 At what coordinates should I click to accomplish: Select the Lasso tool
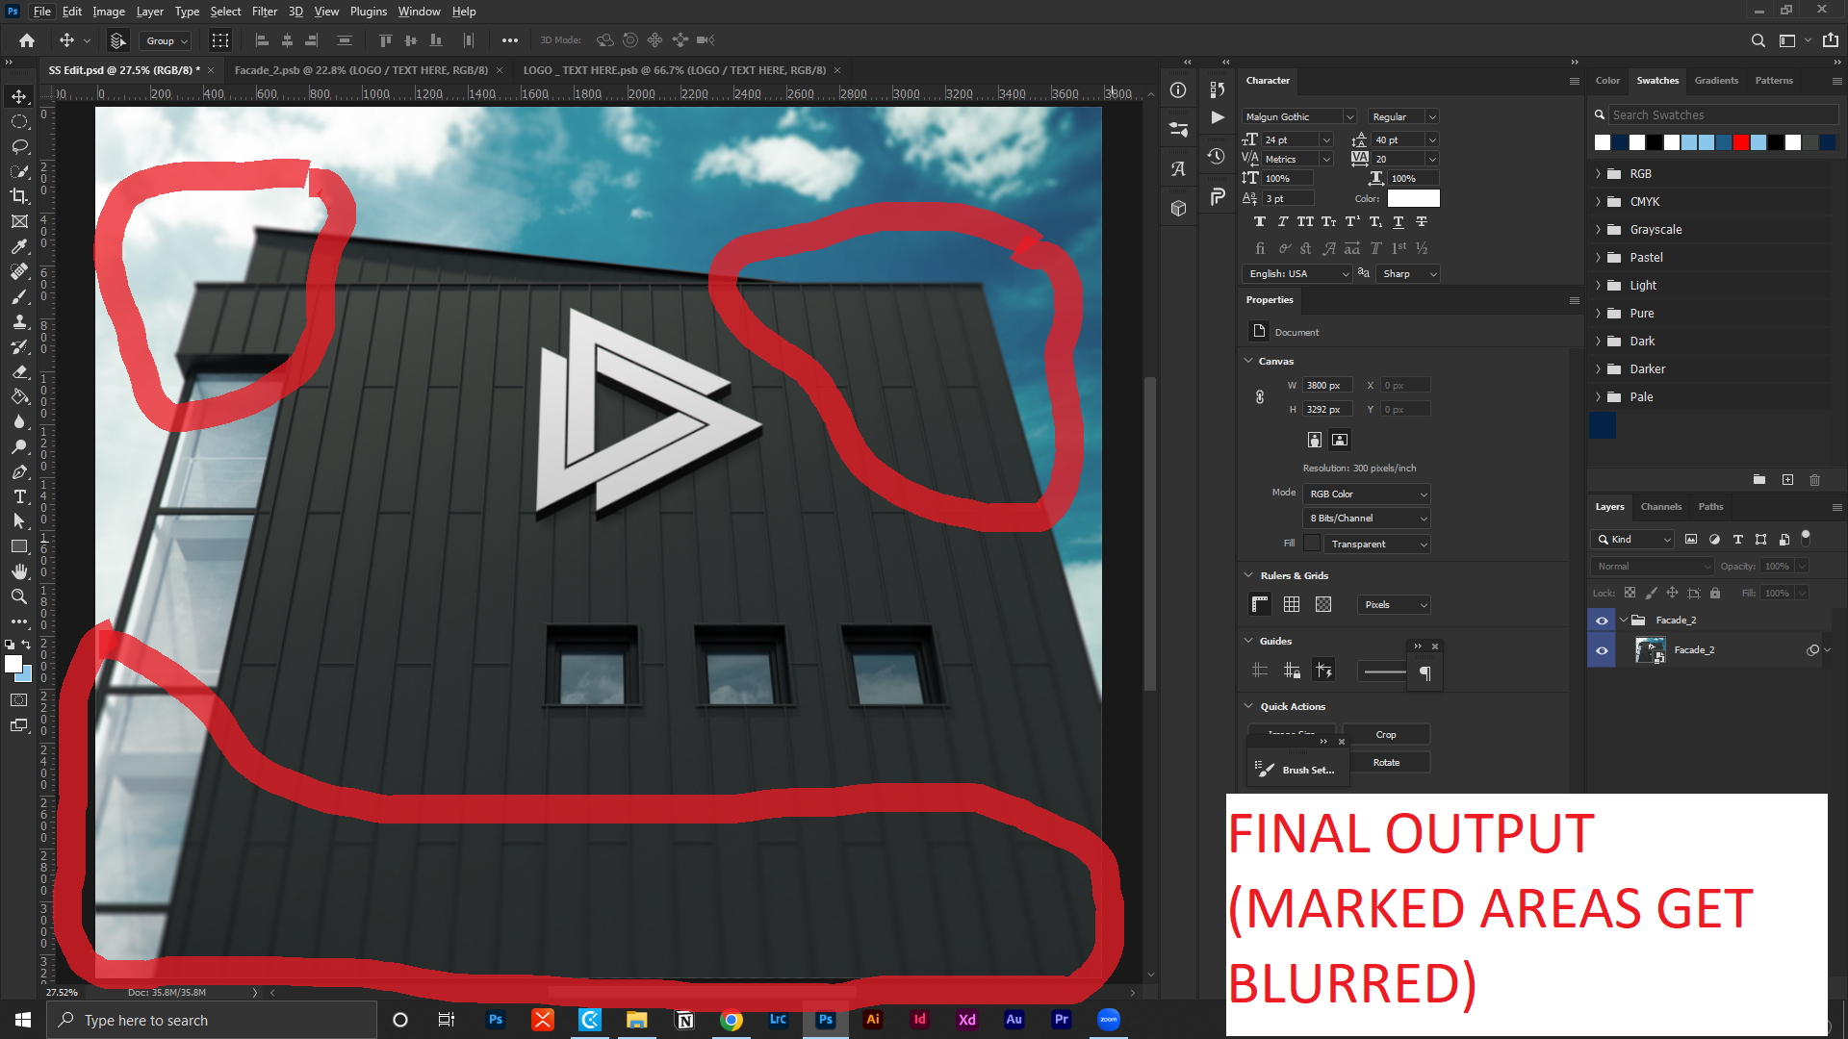click(x=19, y=146)
